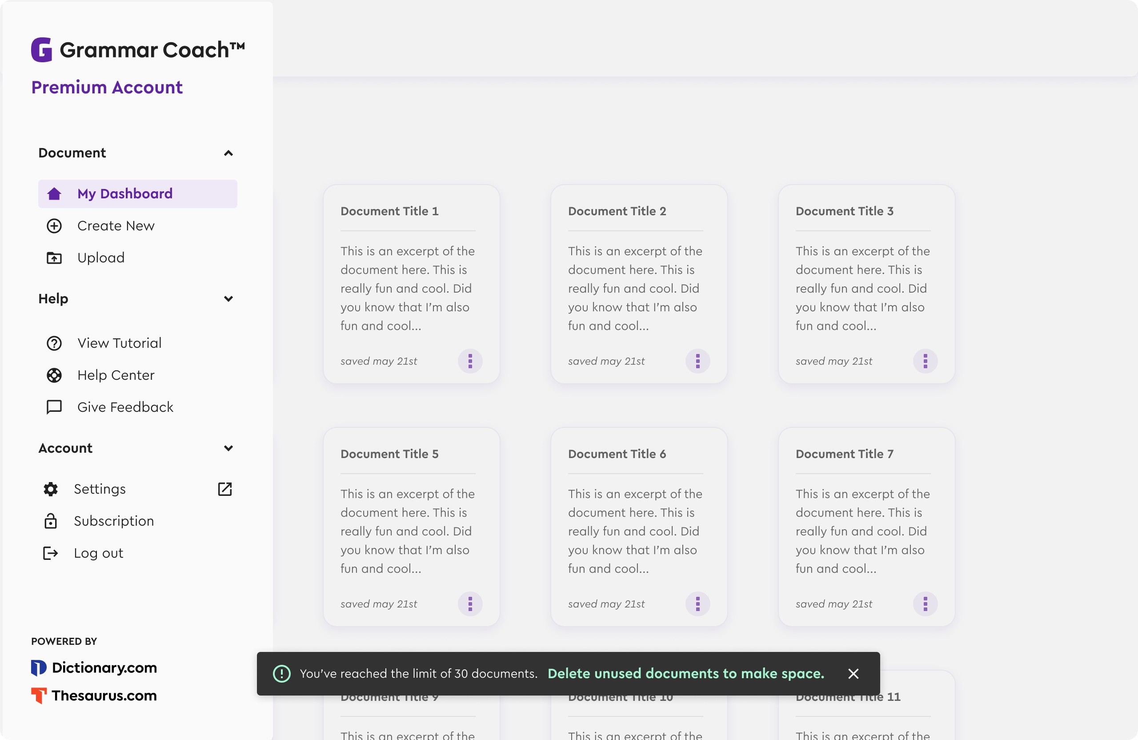Image resolution: width=1138 pixels, height=740 pixels.
Task: Open the Document Title 7 card heading
Action: click(845, 454)
